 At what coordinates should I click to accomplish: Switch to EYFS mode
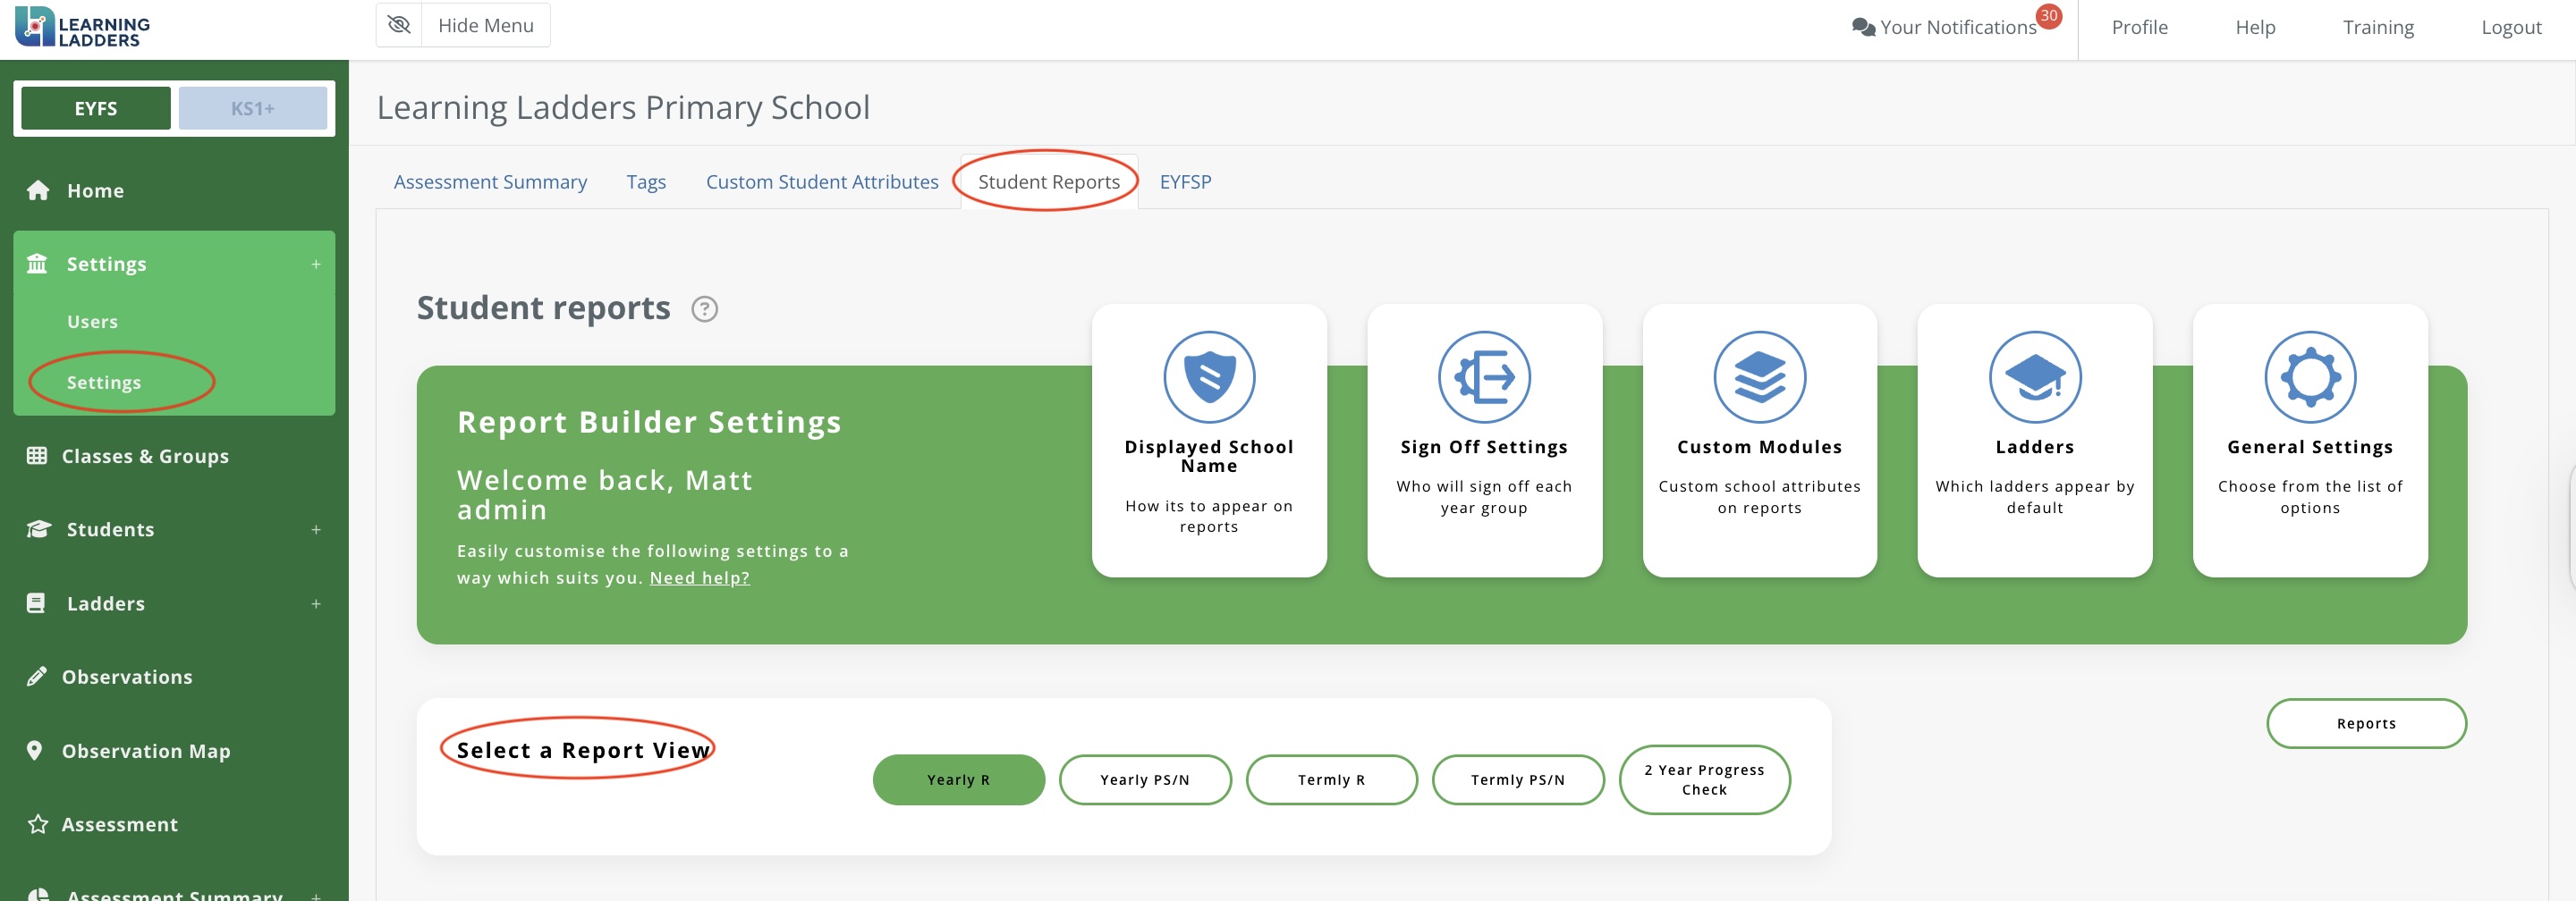pos(96,108)
